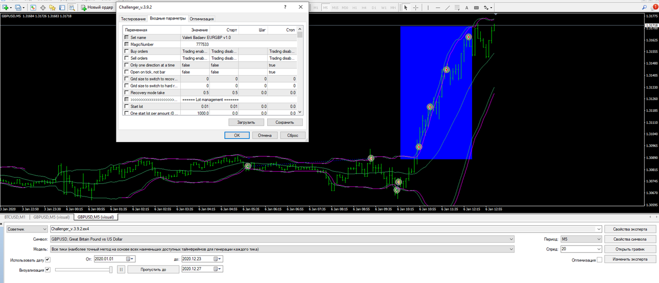Viewport: 659px width, 283px height.
Task: Click Пропустить до button
Action: click(153, 269)
